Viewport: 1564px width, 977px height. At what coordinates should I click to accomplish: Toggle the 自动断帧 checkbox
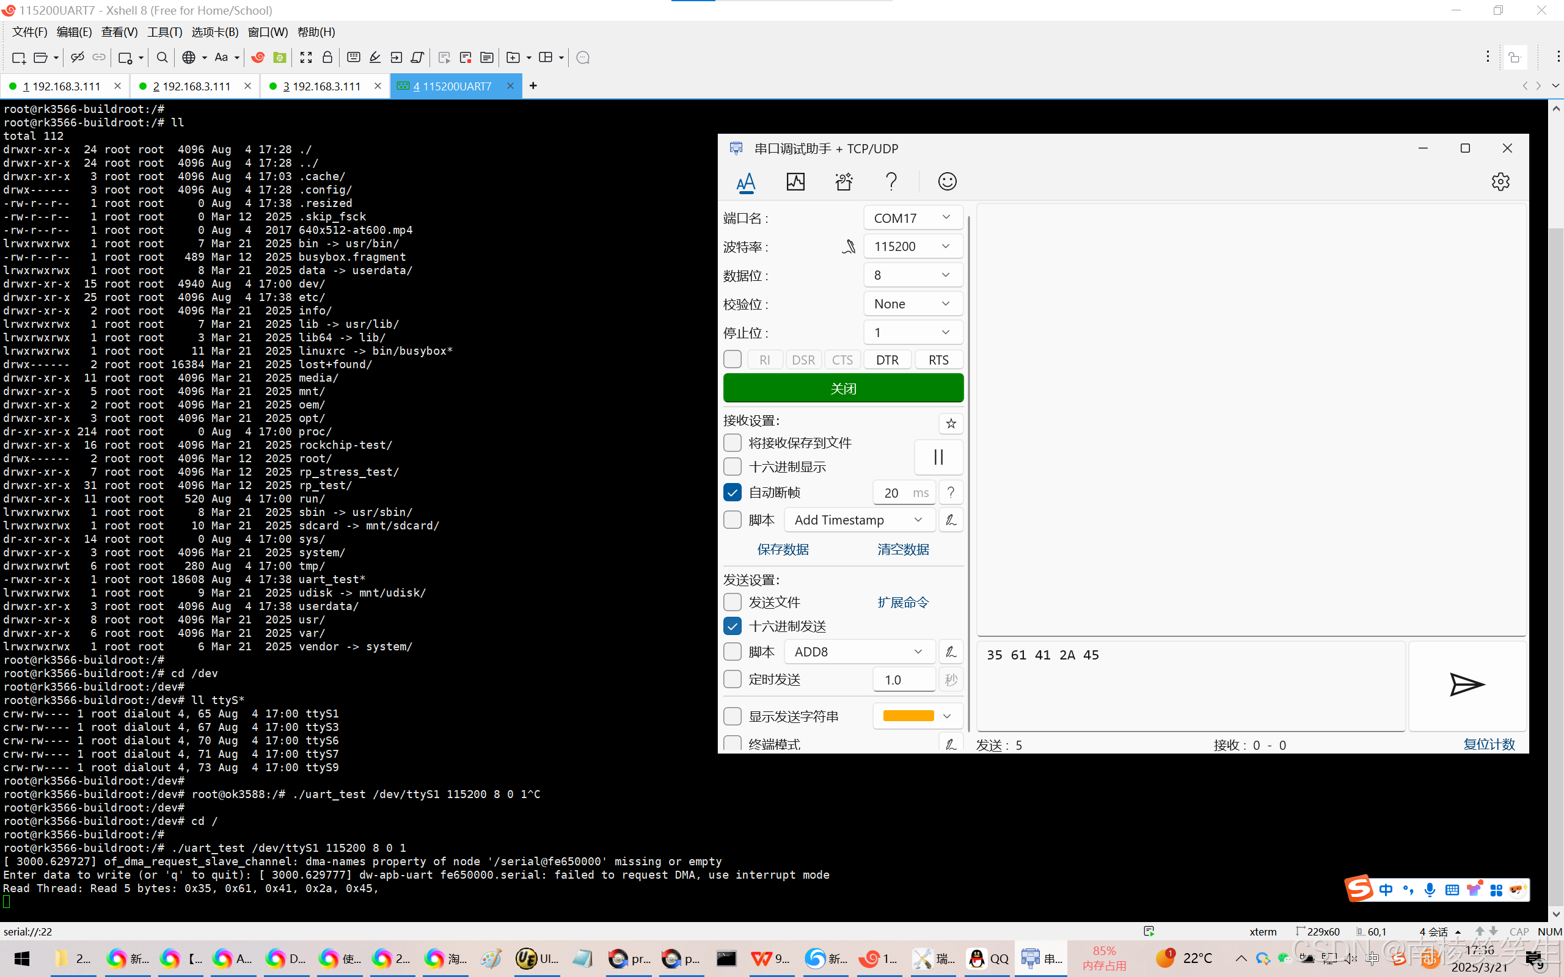pyautogui.click(x=733, y=492)
